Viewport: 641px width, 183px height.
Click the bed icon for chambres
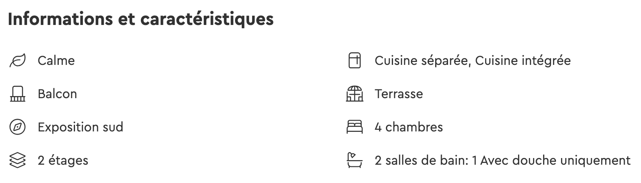pyautogui.click(x=355, y=127)
